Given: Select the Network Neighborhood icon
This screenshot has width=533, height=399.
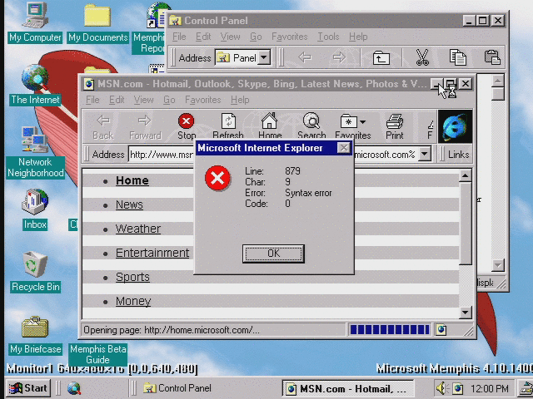Looking at the screenshot, I should click(35, 140).
